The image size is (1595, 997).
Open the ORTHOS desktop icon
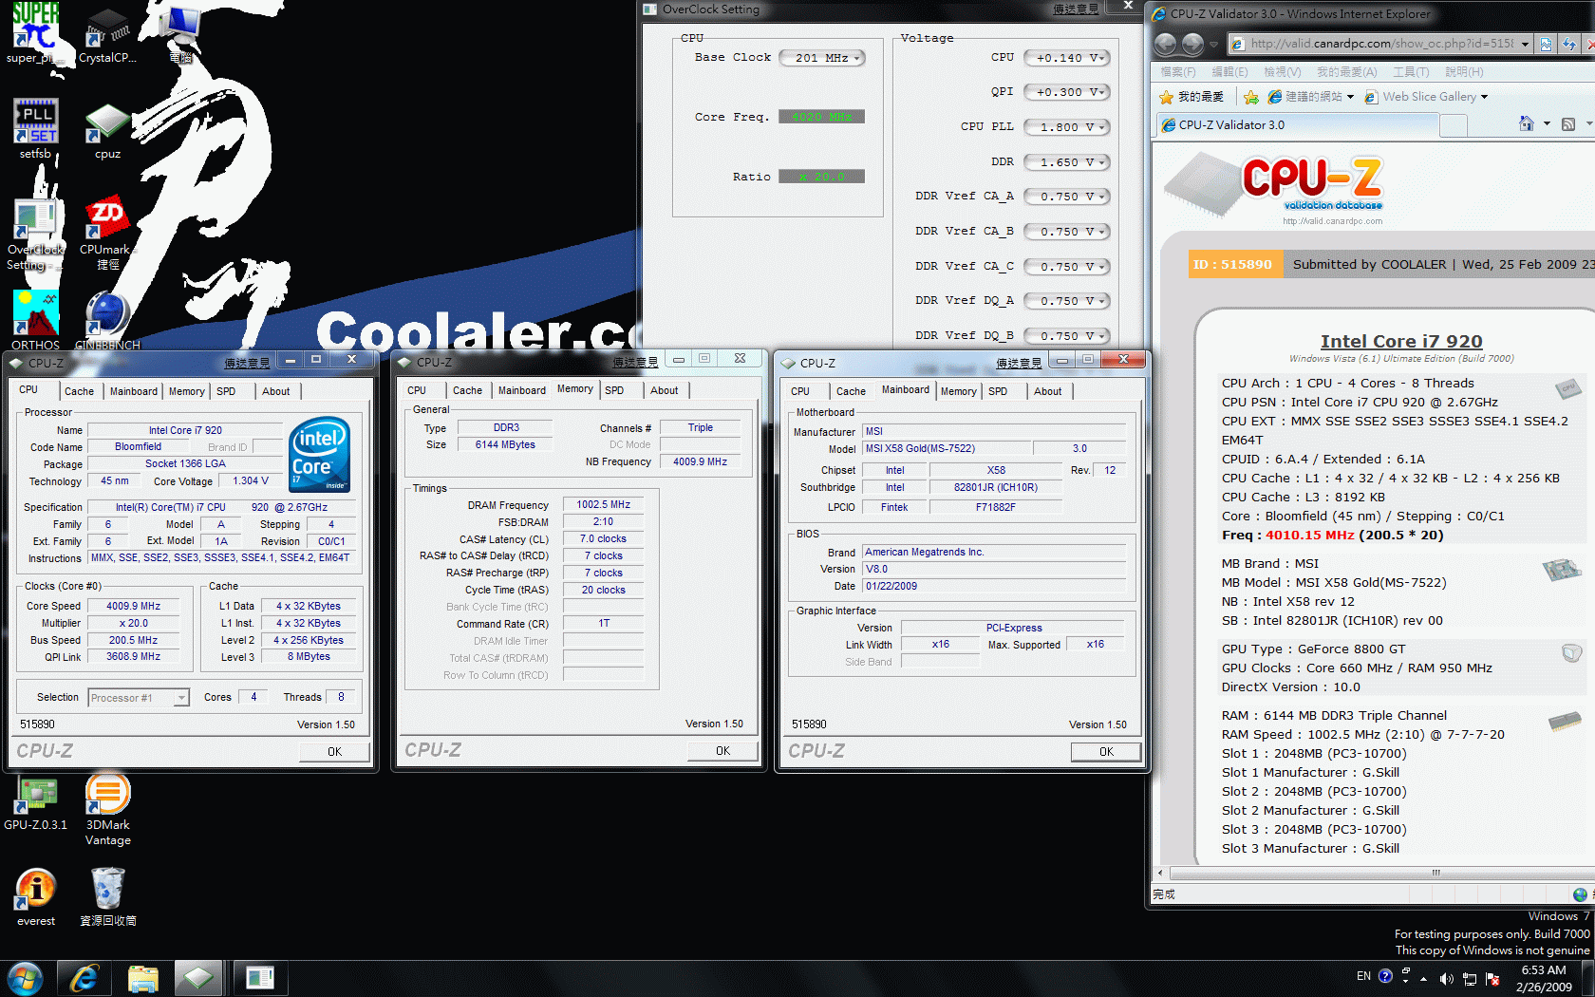35,320
